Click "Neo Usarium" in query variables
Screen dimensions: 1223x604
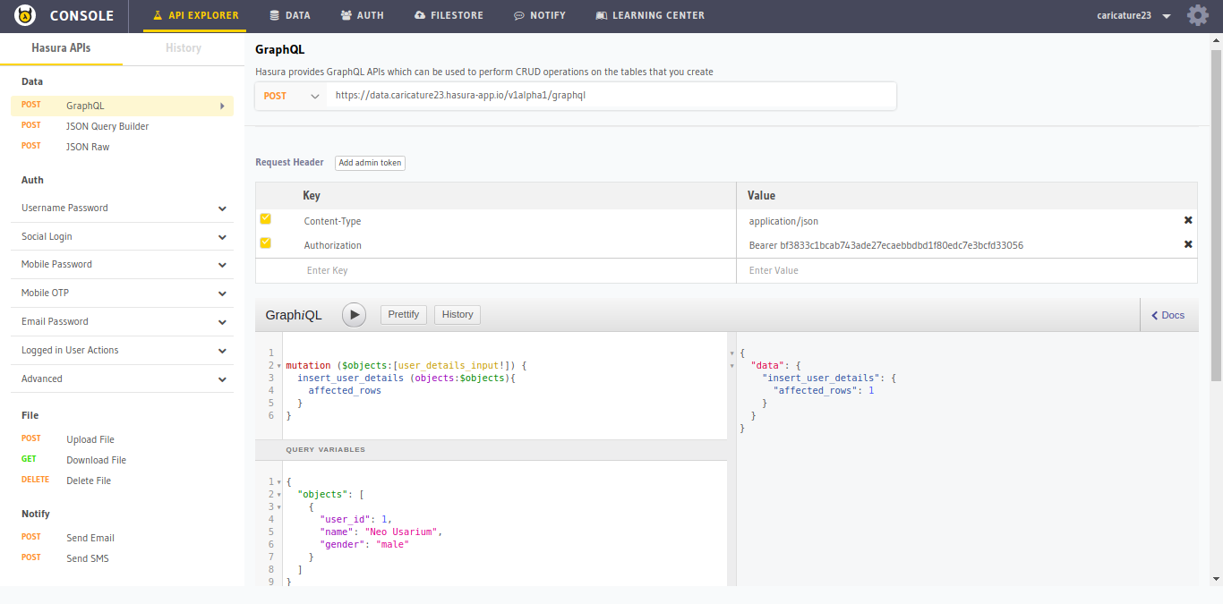point(401,532)
